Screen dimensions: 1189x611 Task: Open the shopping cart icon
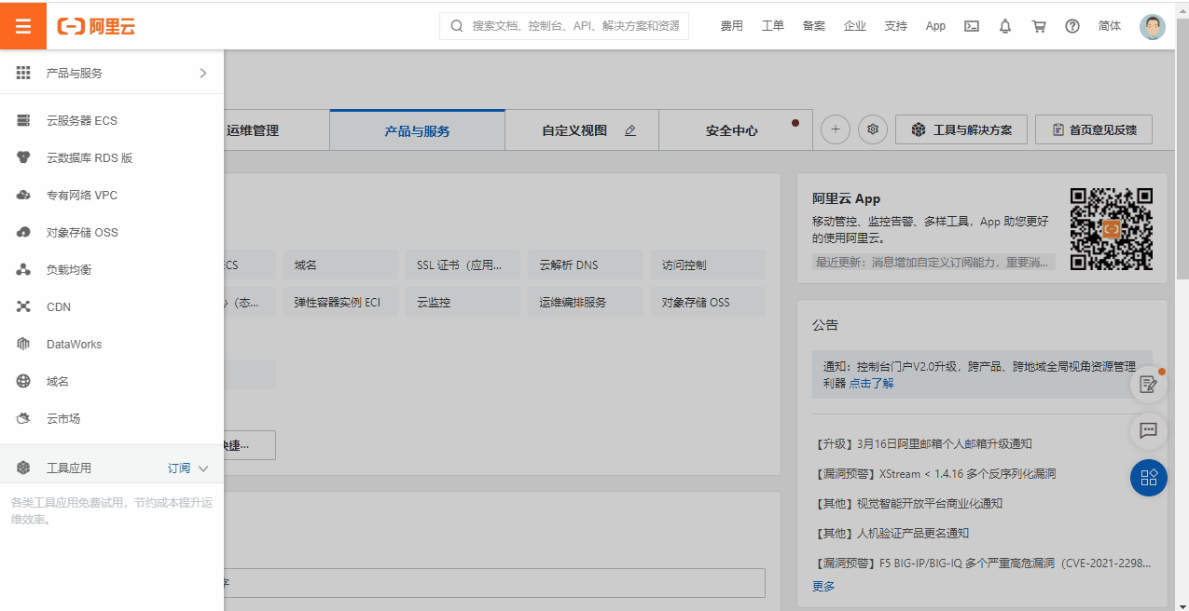point(1038,26)
